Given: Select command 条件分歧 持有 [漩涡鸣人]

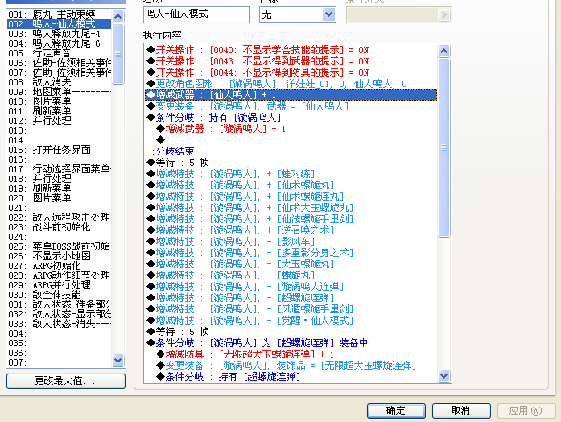Looking at the screenshot, I should pyautogui.click(x=291, y=118).
